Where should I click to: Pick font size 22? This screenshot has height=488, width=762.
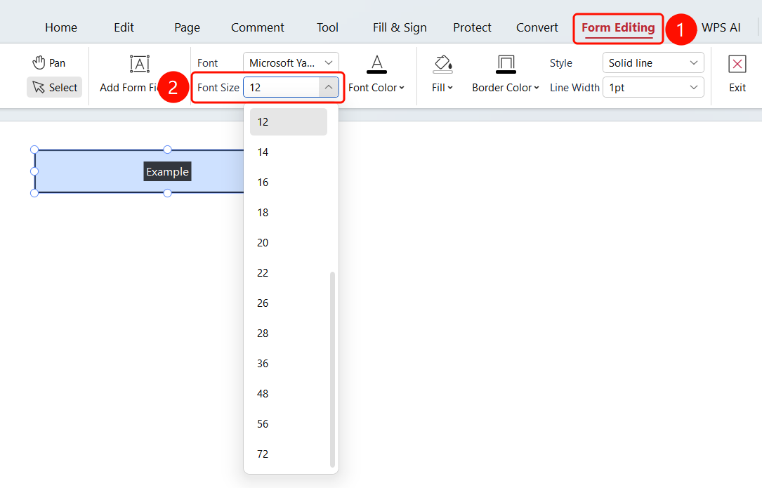coord(289,272)
